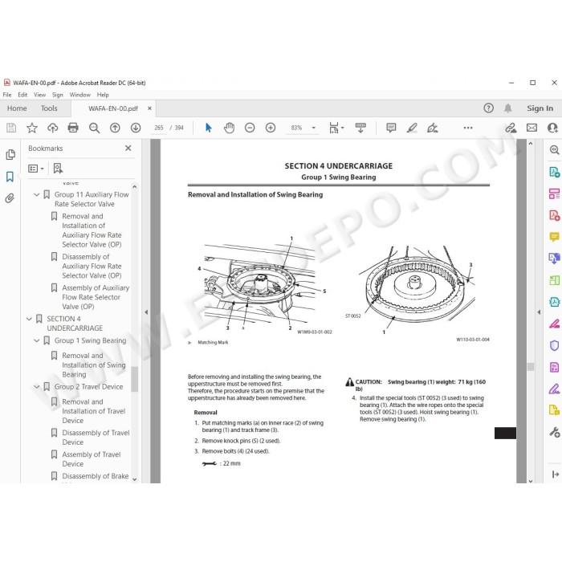Open Disassembly of Travel Device bookmark
Image resolution: width=562 pixels, height=562 pixels.
[x=96, y=438]
